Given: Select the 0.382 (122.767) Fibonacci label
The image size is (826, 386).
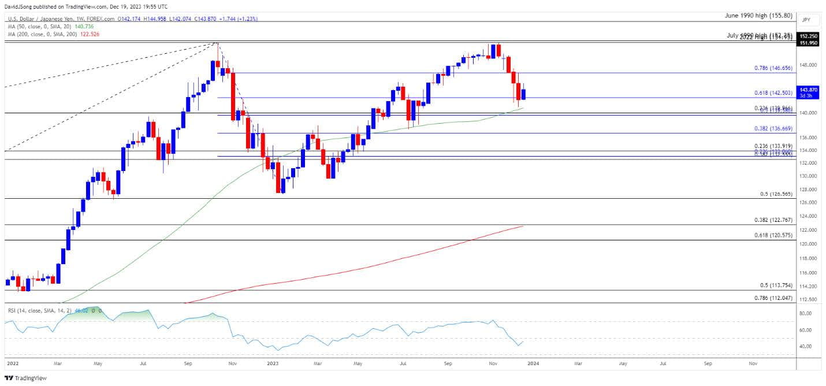Looking at the screenshot, I should pos(773,220).
